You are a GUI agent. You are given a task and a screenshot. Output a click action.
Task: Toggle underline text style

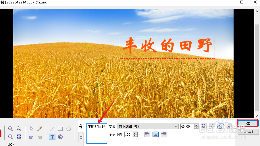click(204, 126)
